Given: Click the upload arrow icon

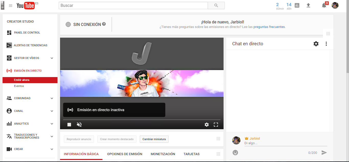Looking at the screenshot, I should (x=308, y=5).
